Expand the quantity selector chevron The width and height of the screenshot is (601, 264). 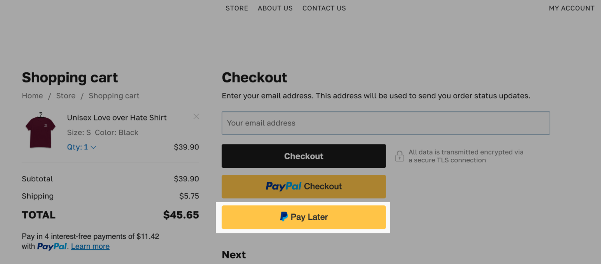pos(93,147)
